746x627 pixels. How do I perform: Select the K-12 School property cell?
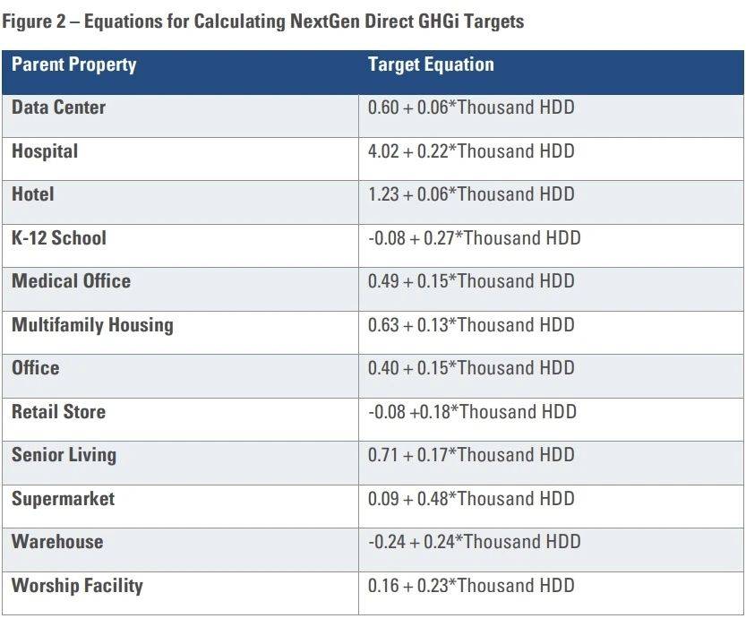[x=59, y=238]
